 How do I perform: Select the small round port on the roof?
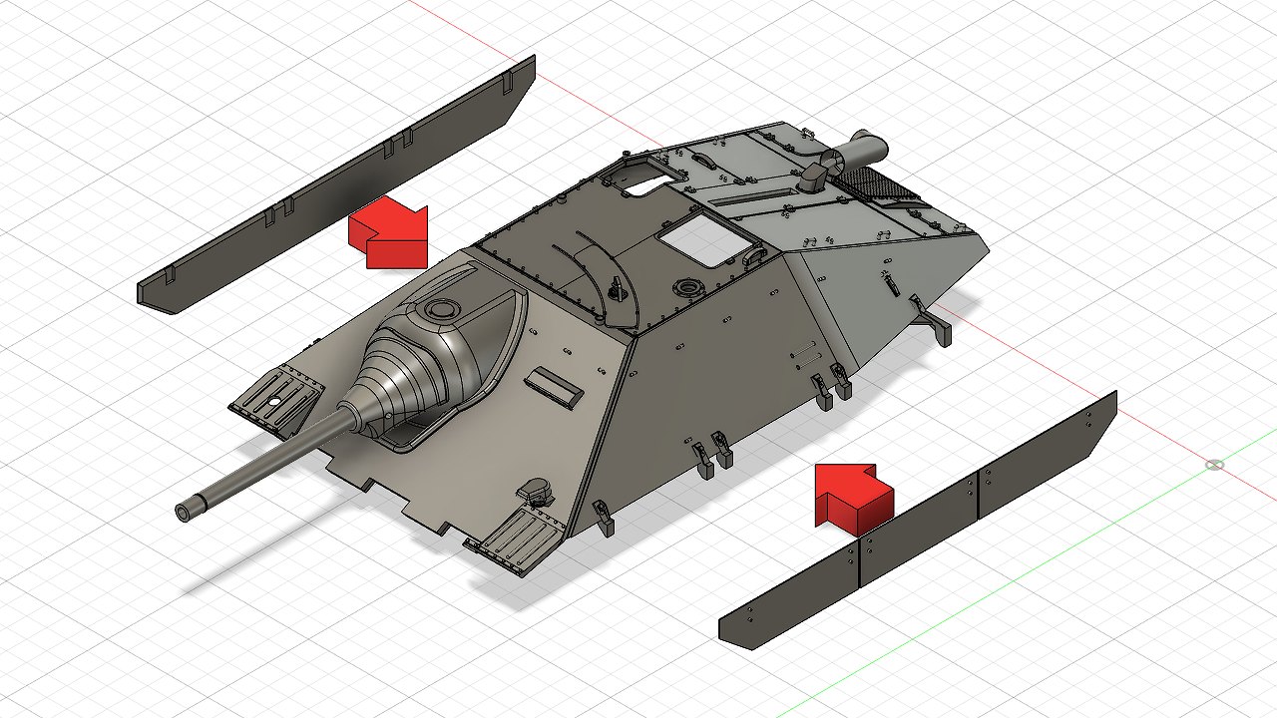(x=687, y=289)
